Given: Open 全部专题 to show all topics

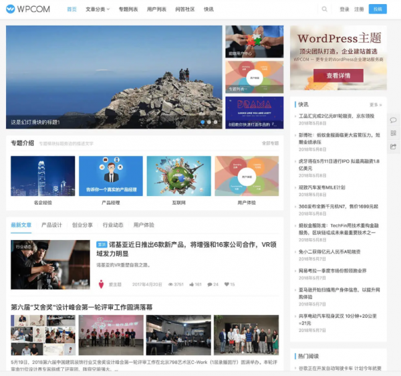Looking at the screenshot, I should click(270, 143).
